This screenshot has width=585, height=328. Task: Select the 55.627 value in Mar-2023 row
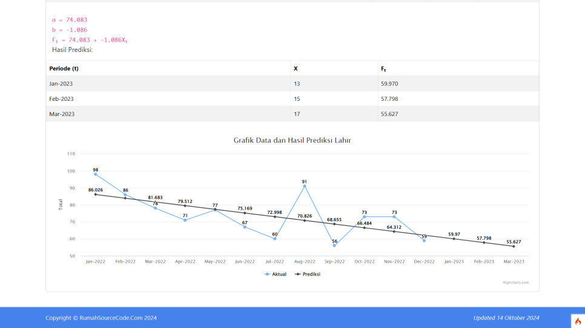point(389,114)
